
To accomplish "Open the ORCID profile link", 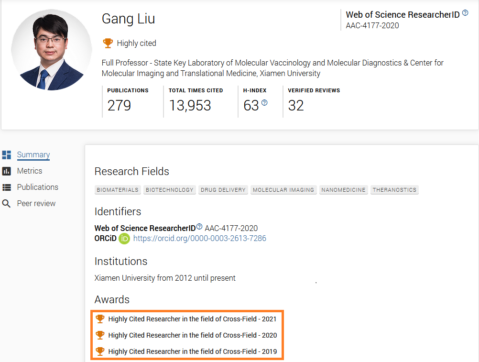I will (200, 239).
